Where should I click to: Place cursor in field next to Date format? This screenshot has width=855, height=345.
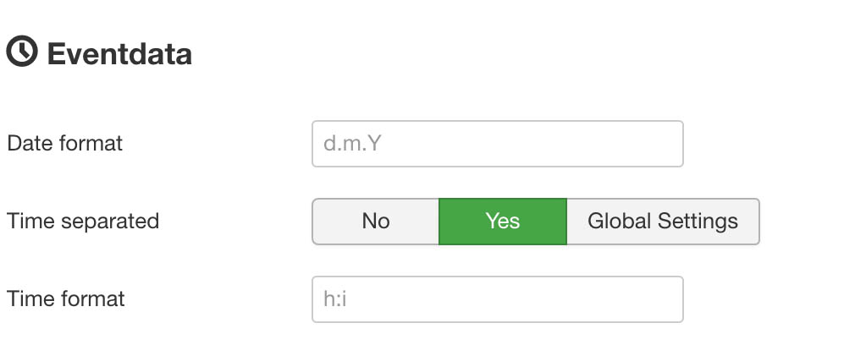497,144
